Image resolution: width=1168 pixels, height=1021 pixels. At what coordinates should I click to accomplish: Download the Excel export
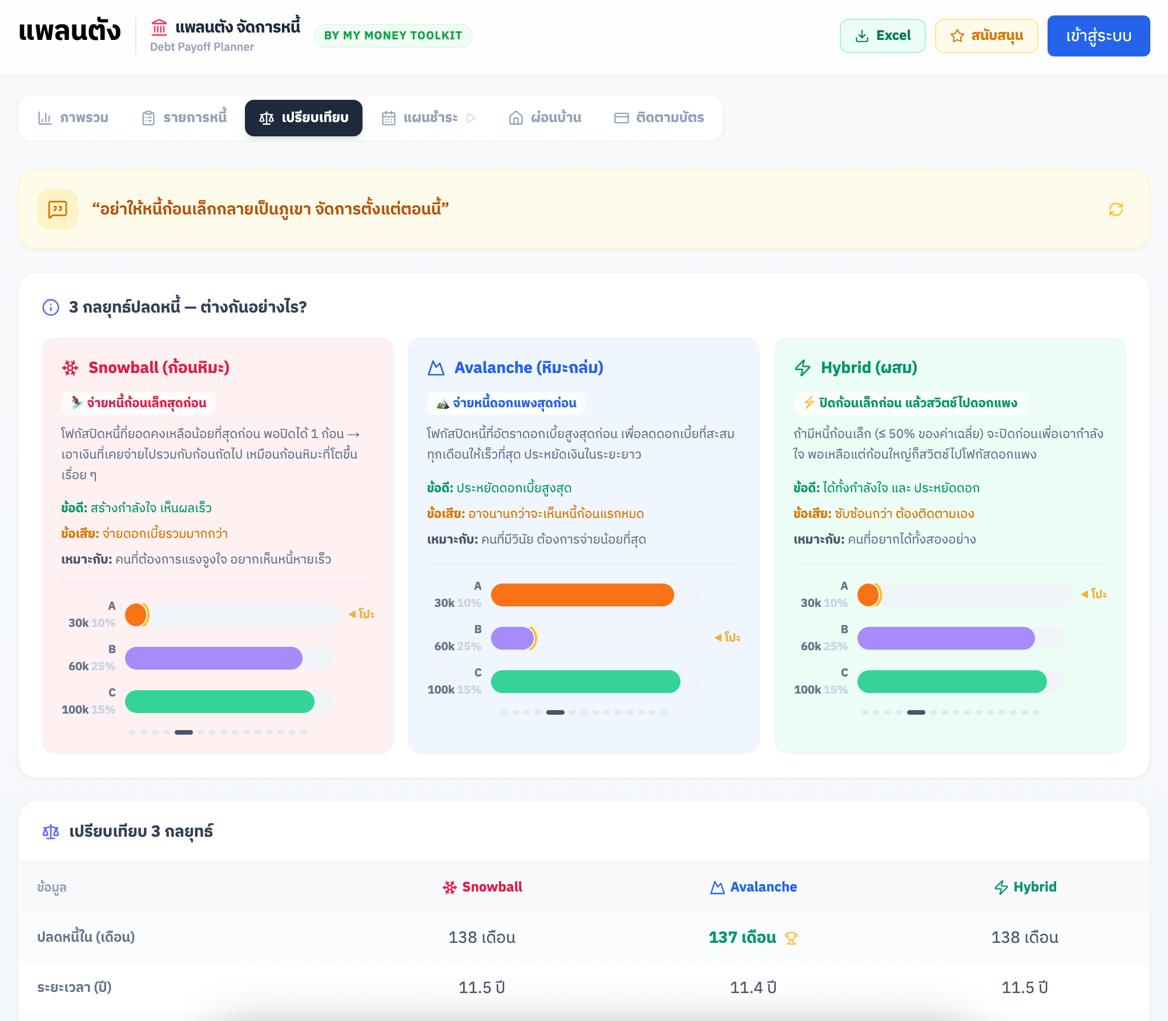click(882, 36)
